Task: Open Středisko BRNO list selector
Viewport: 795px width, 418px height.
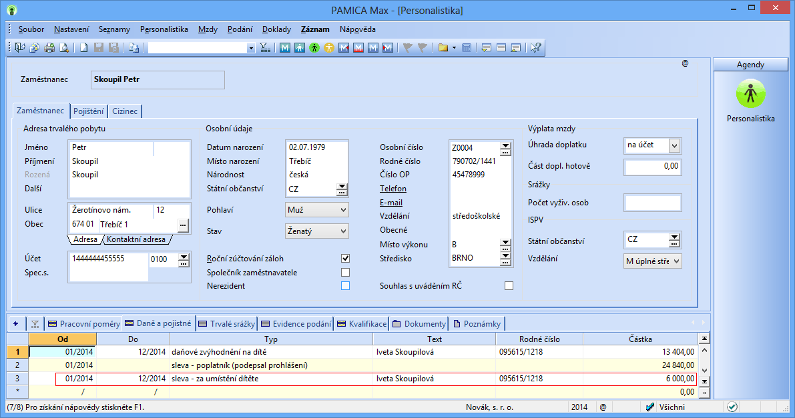Action: tap(505, 259)
